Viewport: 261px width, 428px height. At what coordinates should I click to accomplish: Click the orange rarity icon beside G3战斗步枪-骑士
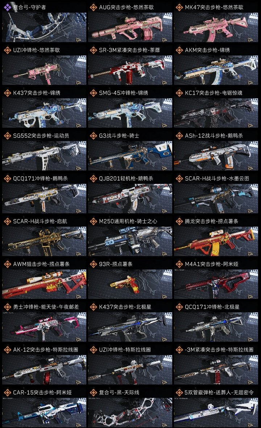pyautogui.click(x=93, y=136)
